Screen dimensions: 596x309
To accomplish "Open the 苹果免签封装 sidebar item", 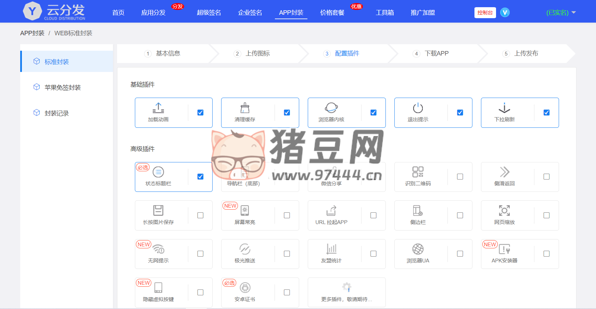I will [x=63, y=88].
